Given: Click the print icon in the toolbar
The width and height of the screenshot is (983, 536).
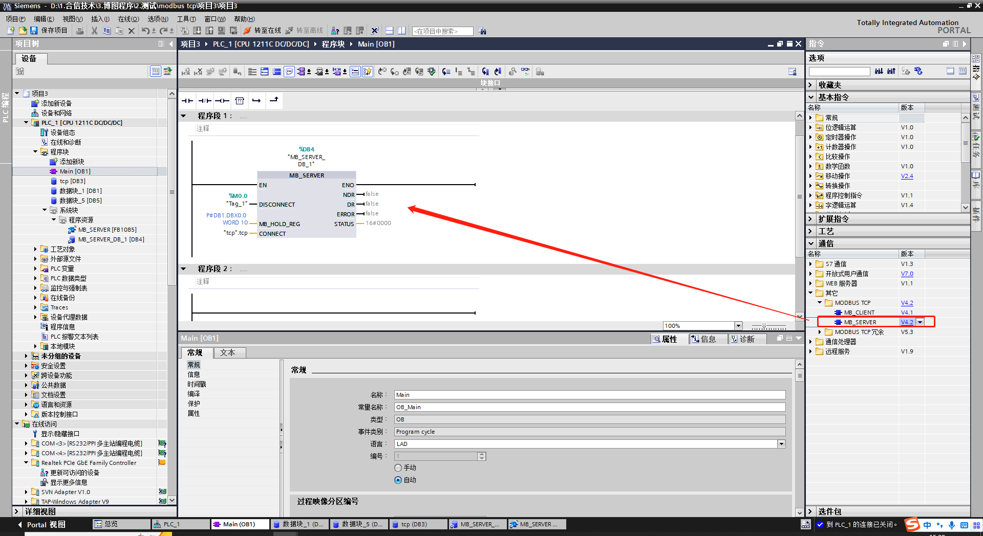Looking at the screenshot, I should coord(80,31).
